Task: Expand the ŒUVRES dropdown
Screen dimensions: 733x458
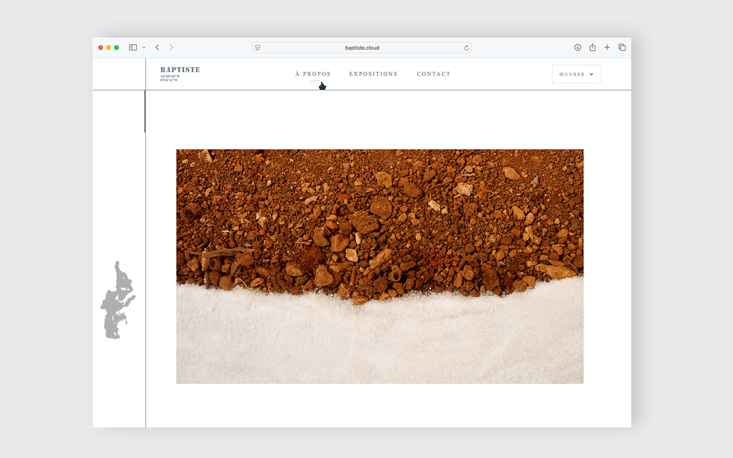Action: (x=576, y=74)
